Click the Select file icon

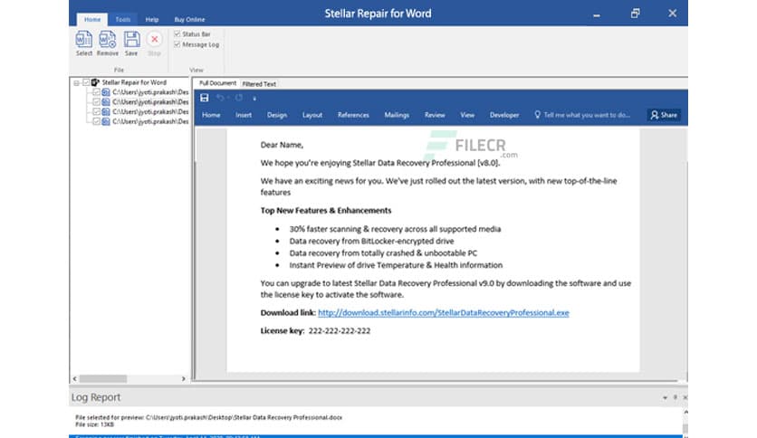pyautogui.click(x=83, y=40)
